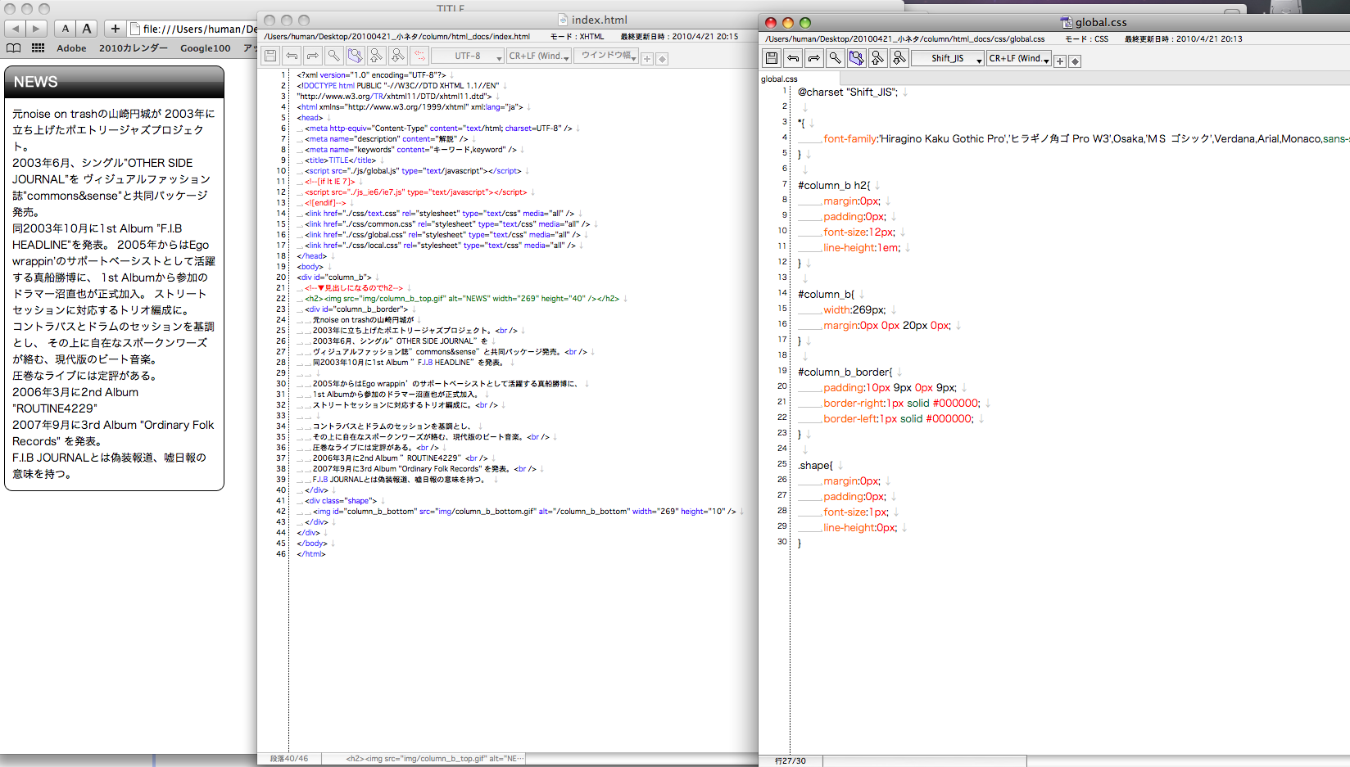Click .shape{ selector line in global.css
The height and width of the screenshot is (767, 1350).
tap(815, 466)
